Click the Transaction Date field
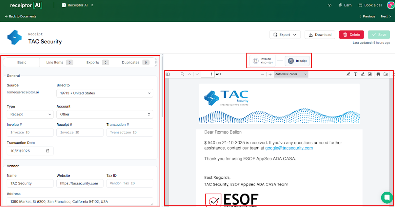 pyautogui.click(x=30, y=151)
